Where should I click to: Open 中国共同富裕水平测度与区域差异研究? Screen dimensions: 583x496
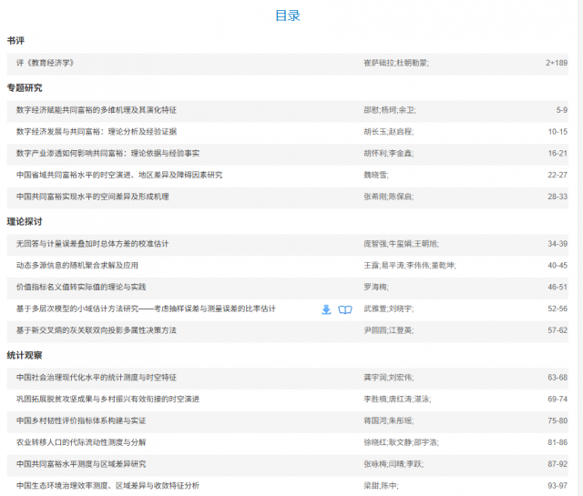tap(81, 464)
